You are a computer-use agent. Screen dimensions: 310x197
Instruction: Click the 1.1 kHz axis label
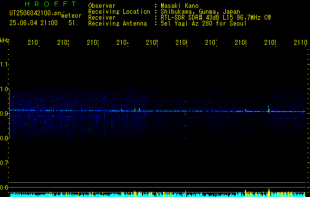tap(4, 65)
